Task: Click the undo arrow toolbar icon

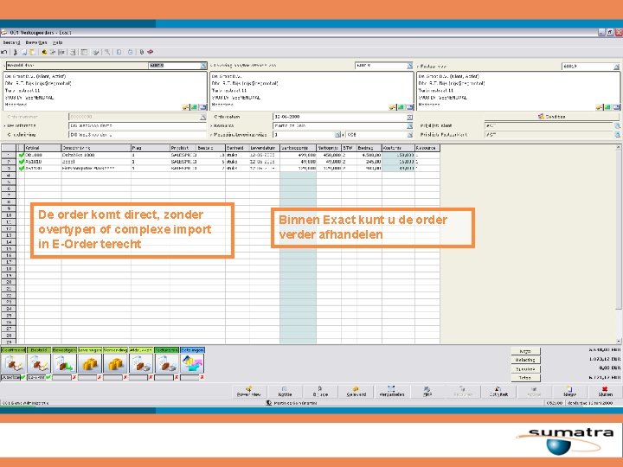Action: pos(4,52)
